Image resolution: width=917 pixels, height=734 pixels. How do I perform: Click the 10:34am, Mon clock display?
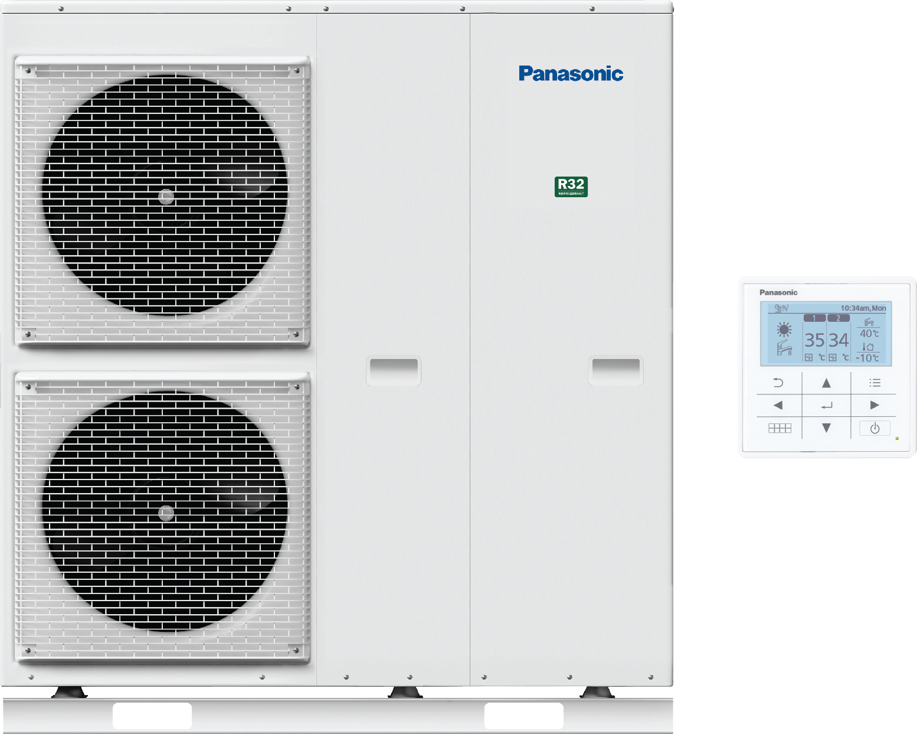[x=863, y=308]
